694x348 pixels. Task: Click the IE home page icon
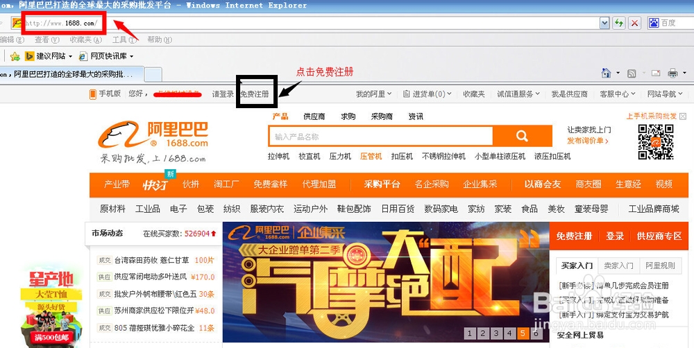(607, 73)
